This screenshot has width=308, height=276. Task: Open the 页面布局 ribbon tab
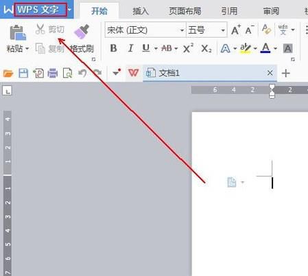[185, 11]
